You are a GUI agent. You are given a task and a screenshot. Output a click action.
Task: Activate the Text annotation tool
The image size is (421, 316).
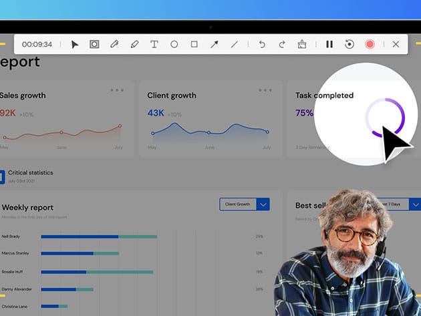pyautogui.click(x=154, y=44)
